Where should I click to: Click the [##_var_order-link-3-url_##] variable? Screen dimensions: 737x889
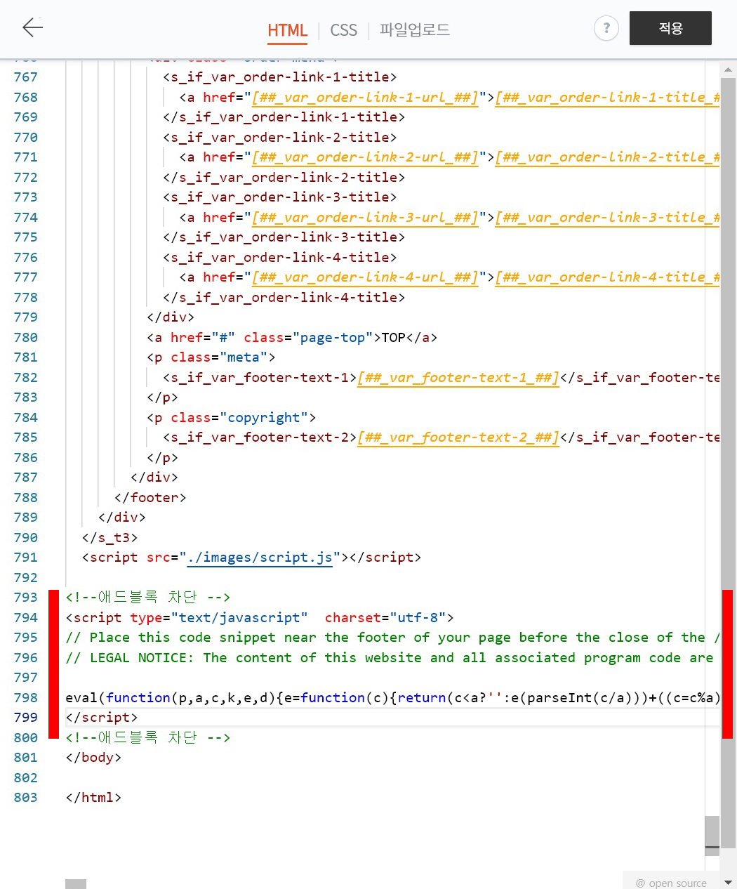(365, 218)
